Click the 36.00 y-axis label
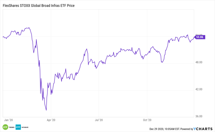The width and height of the screenshot is (215, 132). [199, 116]
